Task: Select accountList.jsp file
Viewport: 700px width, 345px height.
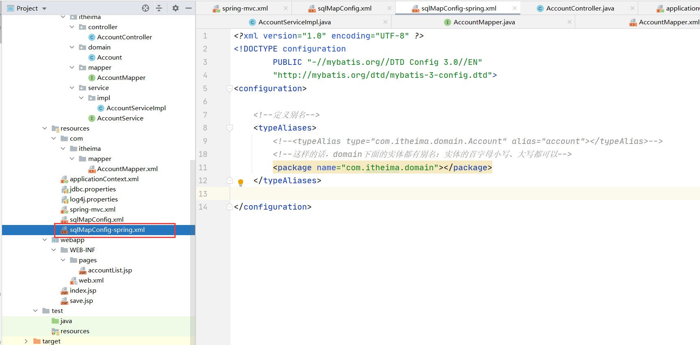Action: [110, 270]
